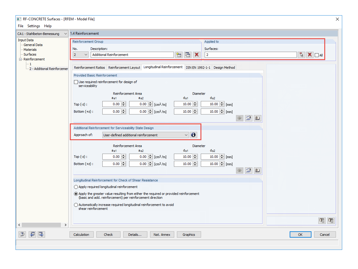Click navigator scrollbar right arrow
Screen dimensions: 358x269
click(x=66, y=225)
